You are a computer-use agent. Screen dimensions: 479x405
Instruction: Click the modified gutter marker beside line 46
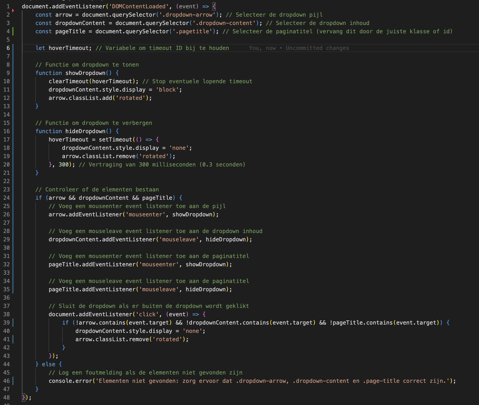tap(13, 381)
